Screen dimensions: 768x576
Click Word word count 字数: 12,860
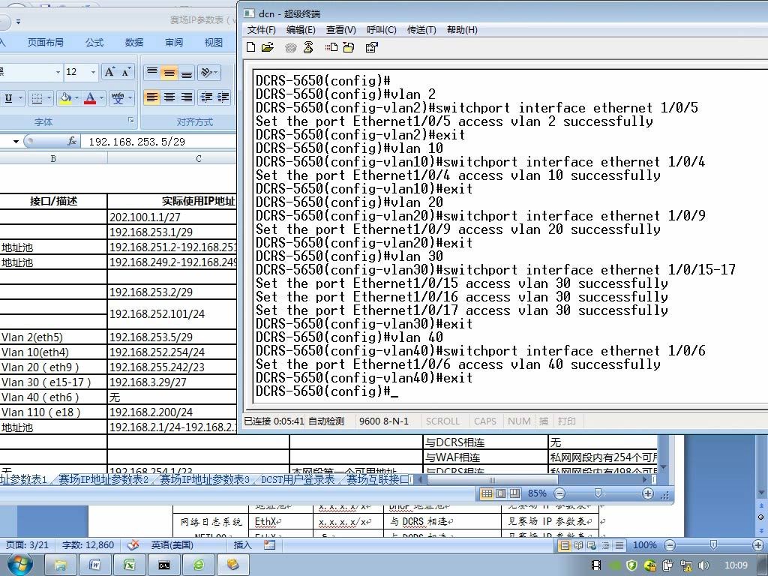pos(88,544)
